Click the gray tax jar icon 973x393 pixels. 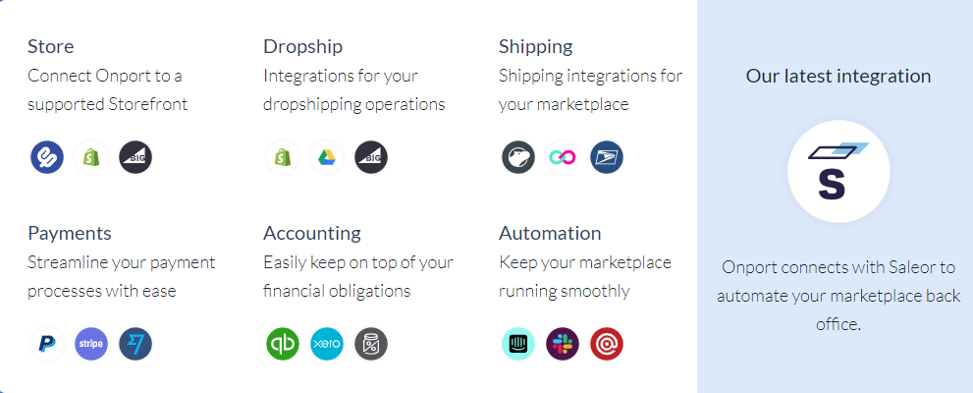[371, 344]
